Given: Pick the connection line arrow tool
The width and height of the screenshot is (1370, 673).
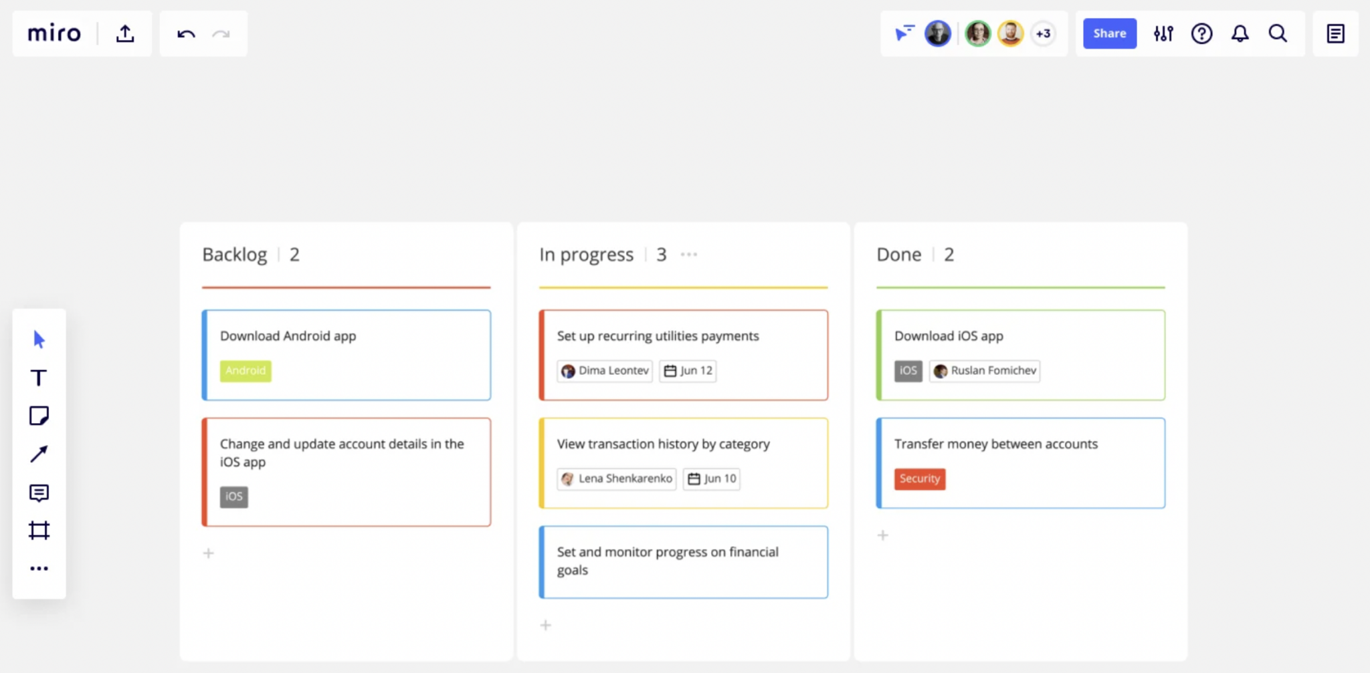Looking at the screenshot, I should click(x=39, y=454).
